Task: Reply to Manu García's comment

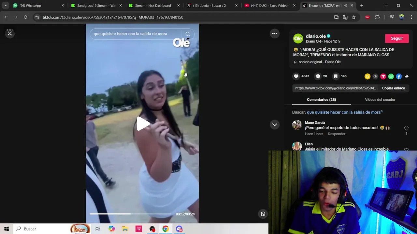Action: (x=337, y=134)
